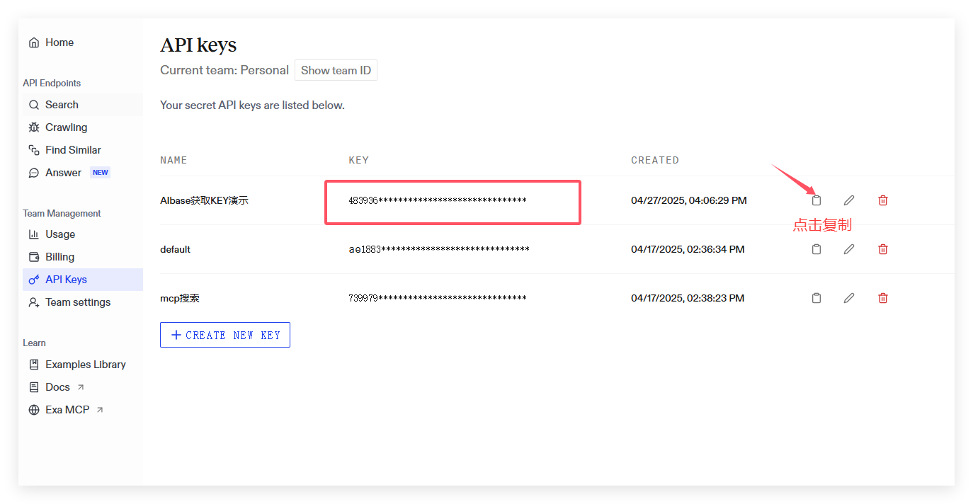Click the masked key text 483936
This screenshot has height=504, width=973.
[437, 201]
